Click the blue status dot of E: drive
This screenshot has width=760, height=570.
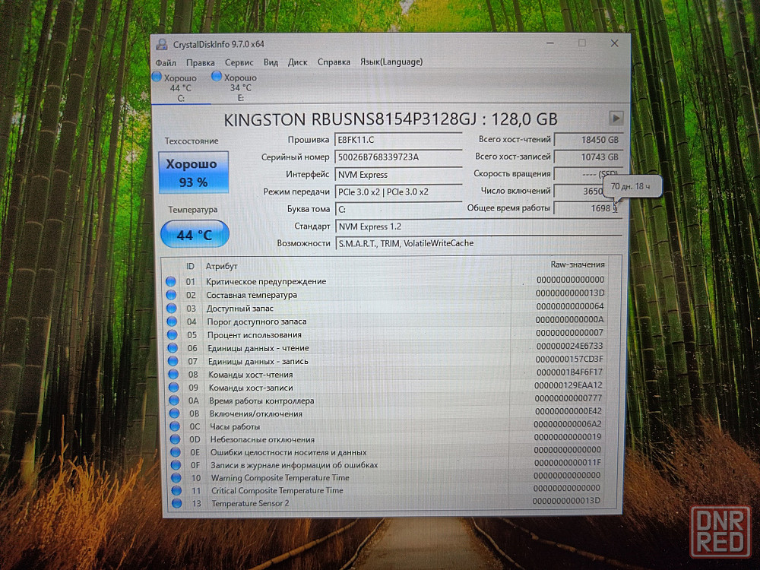pos(217,76)
